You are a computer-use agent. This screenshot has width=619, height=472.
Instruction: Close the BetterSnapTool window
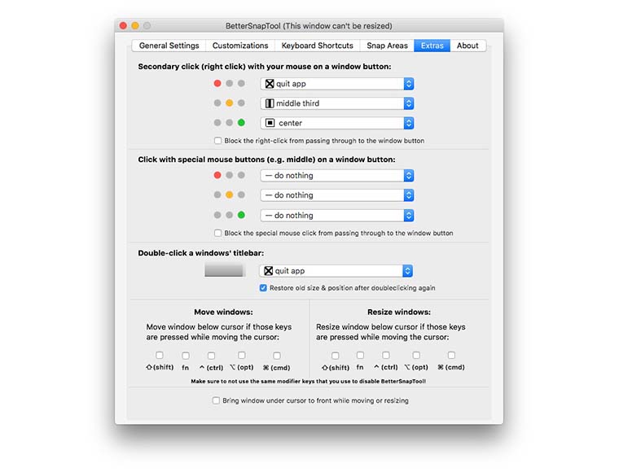point(123,25)
